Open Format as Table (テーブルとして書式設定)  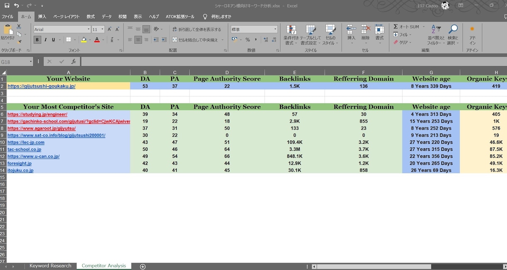[310, 35]
